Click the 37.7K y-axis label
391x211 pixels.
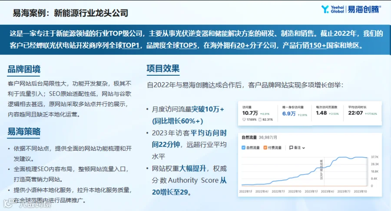374,157
